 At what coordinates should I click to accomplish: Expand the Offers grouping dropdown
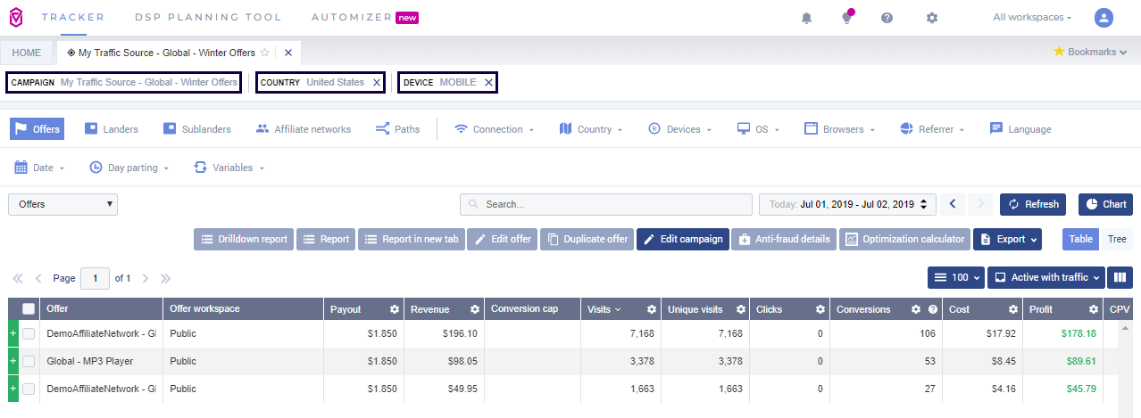(62, 204)
